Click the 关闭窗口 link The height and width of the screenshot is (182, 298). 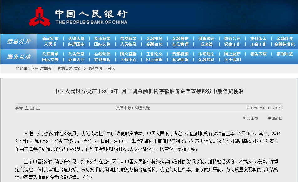[x=275, y=118]
